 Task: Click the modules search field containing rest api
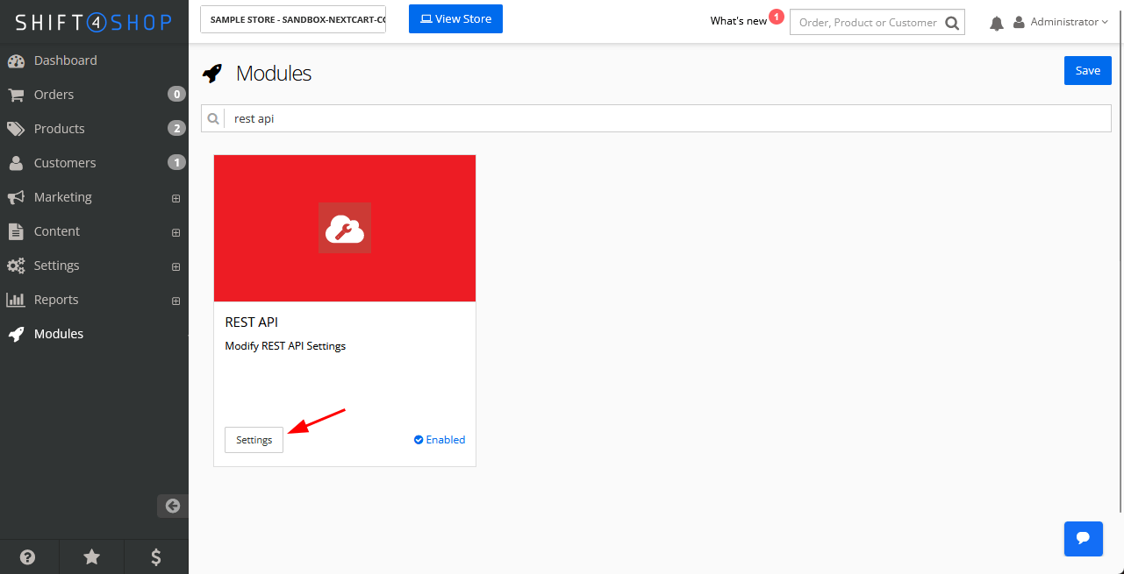[668, 118]
